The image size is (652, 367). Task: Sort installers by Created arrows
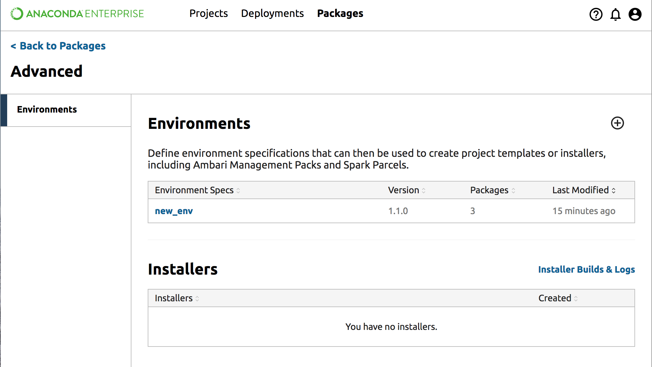[x=576, y=299]
